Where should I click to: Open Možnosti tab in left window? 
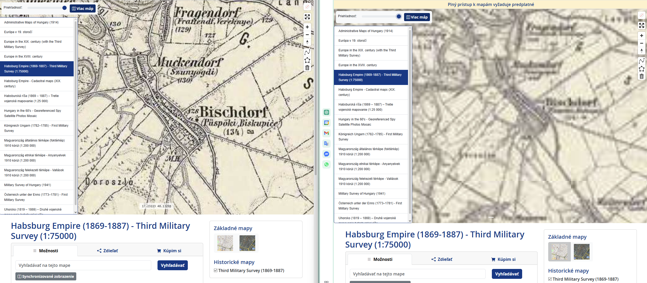pos(45,251)
